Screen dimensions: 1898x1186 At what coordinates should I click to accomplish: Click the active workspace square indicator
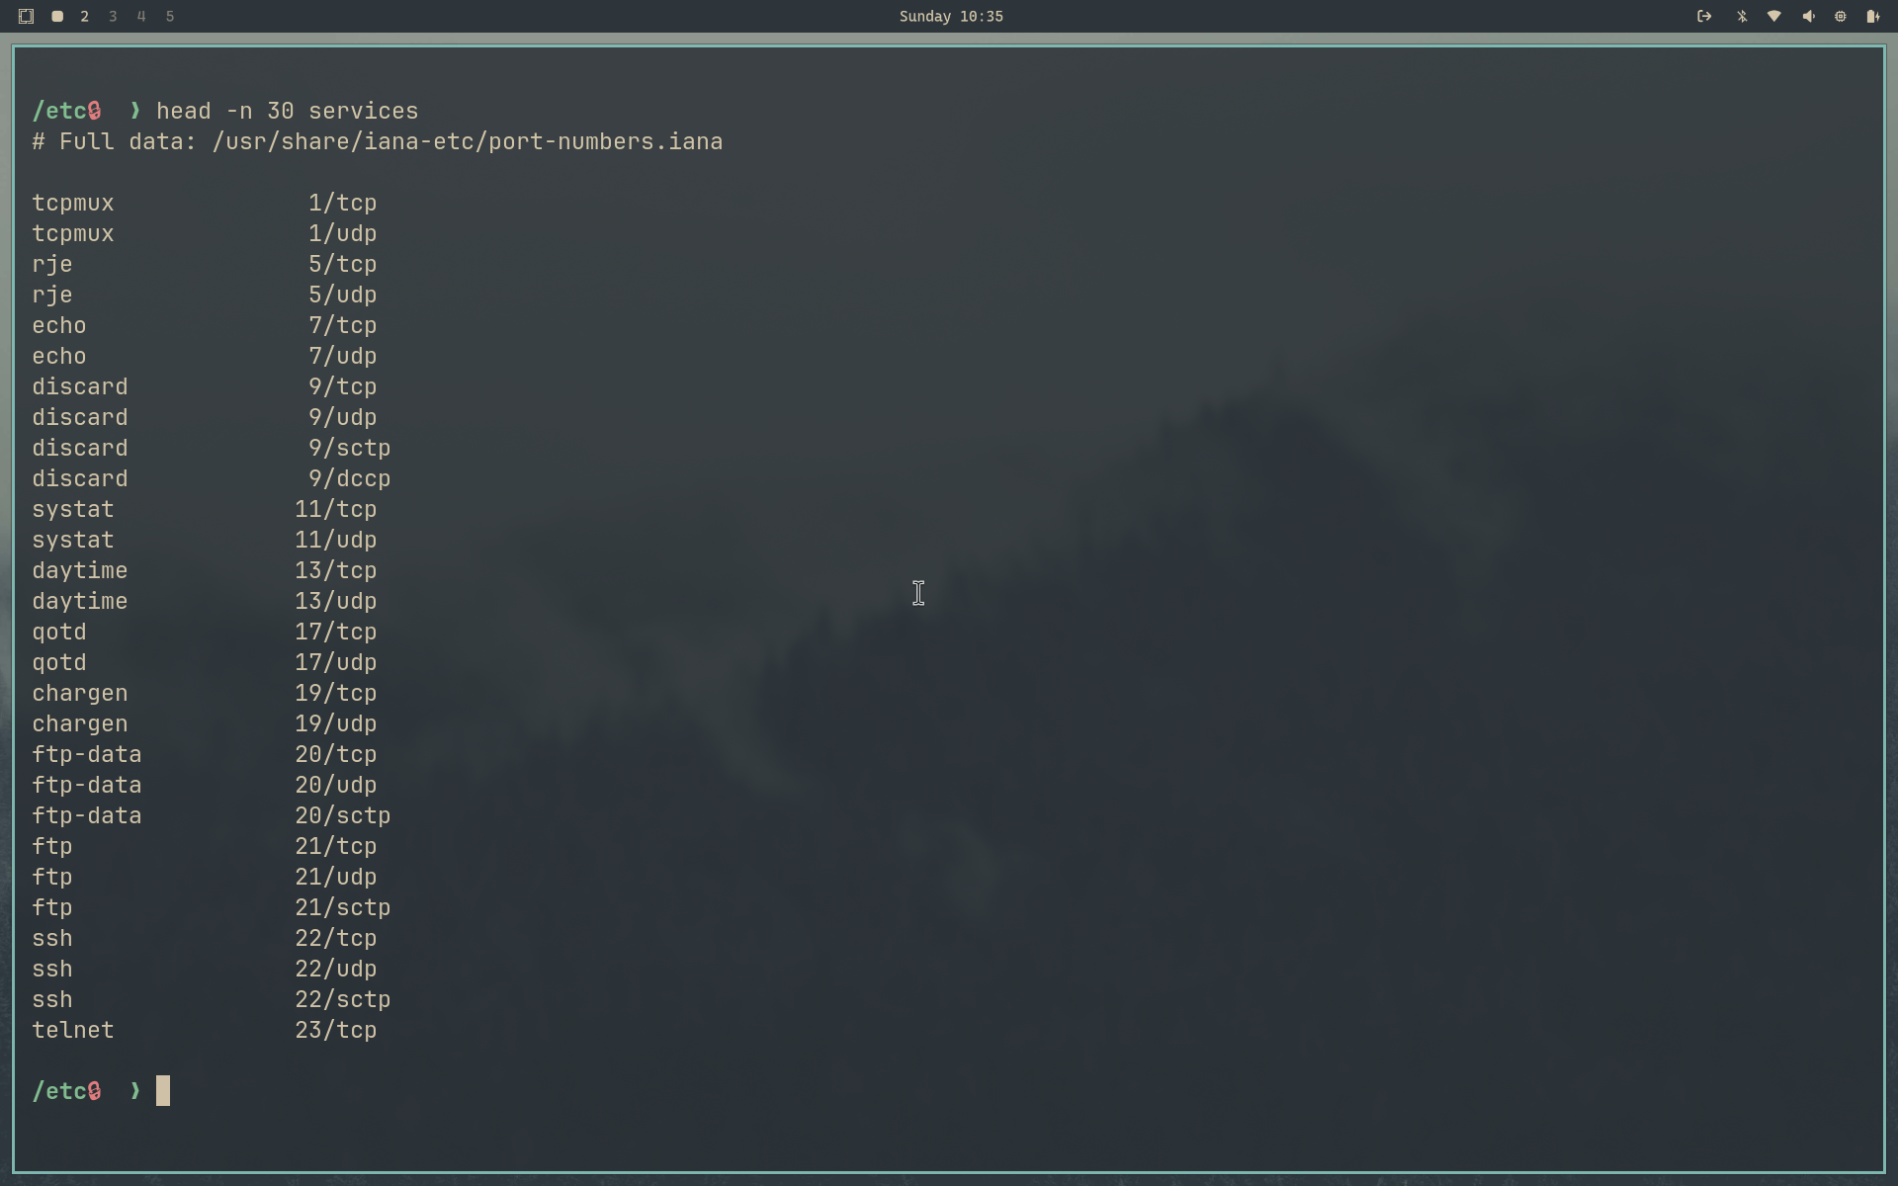56,16
